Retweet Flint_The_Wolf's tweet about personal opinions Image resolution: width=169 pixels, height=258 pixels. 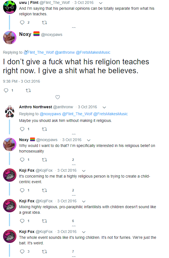pos(45,23)
